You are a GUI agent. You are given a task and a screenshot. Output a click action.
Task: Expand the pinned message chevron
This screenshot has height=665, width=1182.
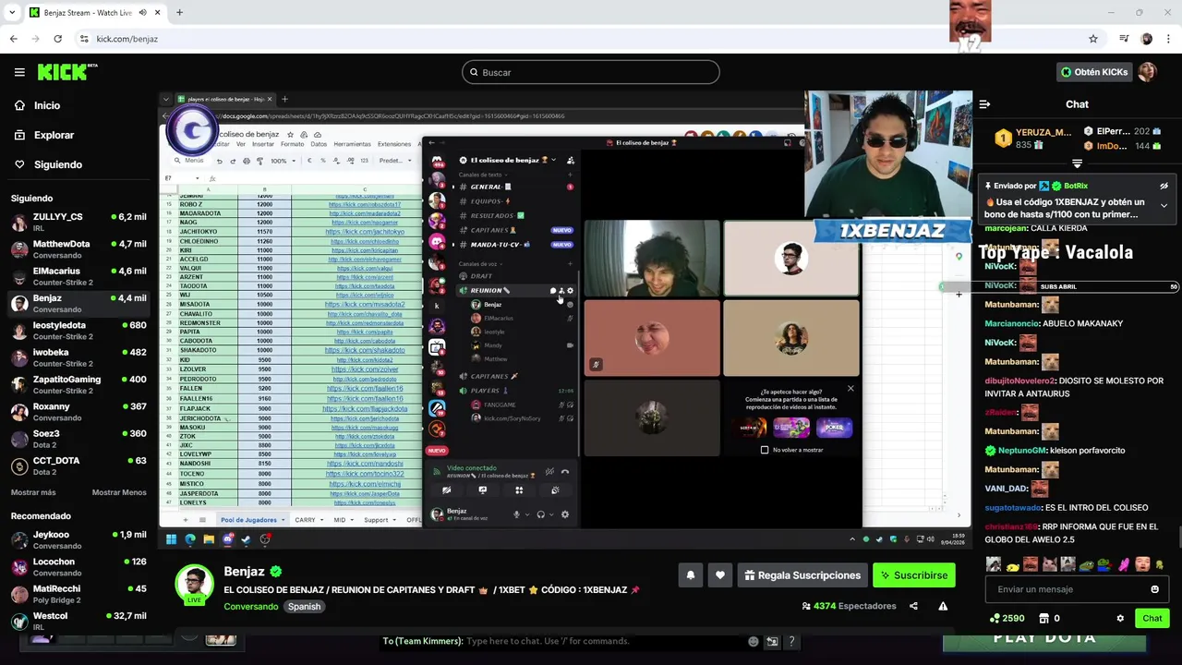(1164, 205)
